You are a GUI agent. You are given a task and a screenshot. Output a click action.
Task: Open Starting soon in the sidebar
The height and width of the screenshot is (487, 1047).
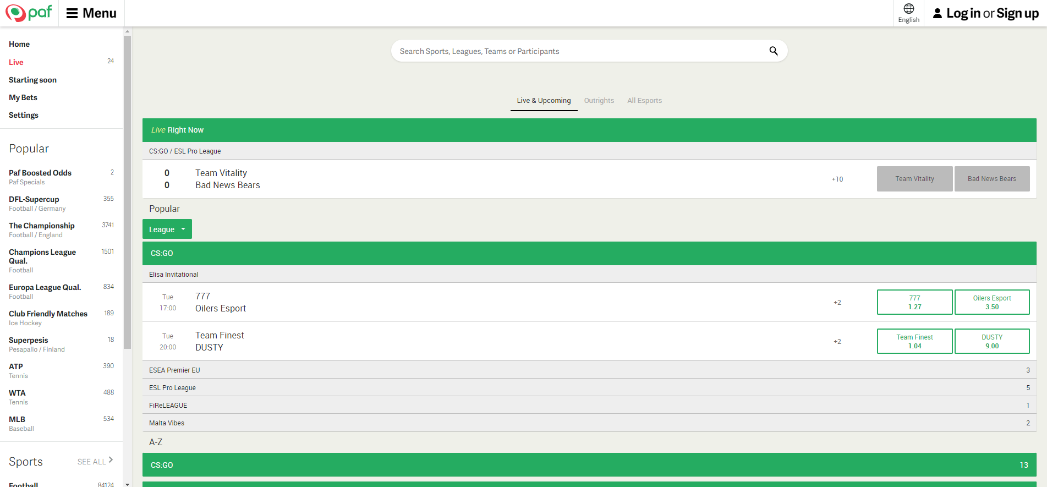[32, 80]
